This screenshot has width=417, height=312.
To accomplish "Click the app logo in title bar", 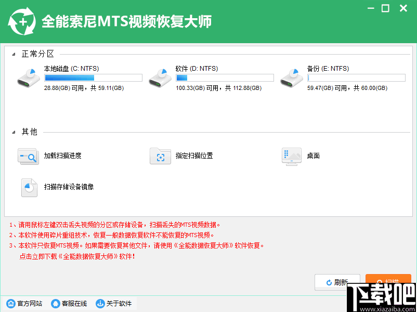I will (21, 21).
